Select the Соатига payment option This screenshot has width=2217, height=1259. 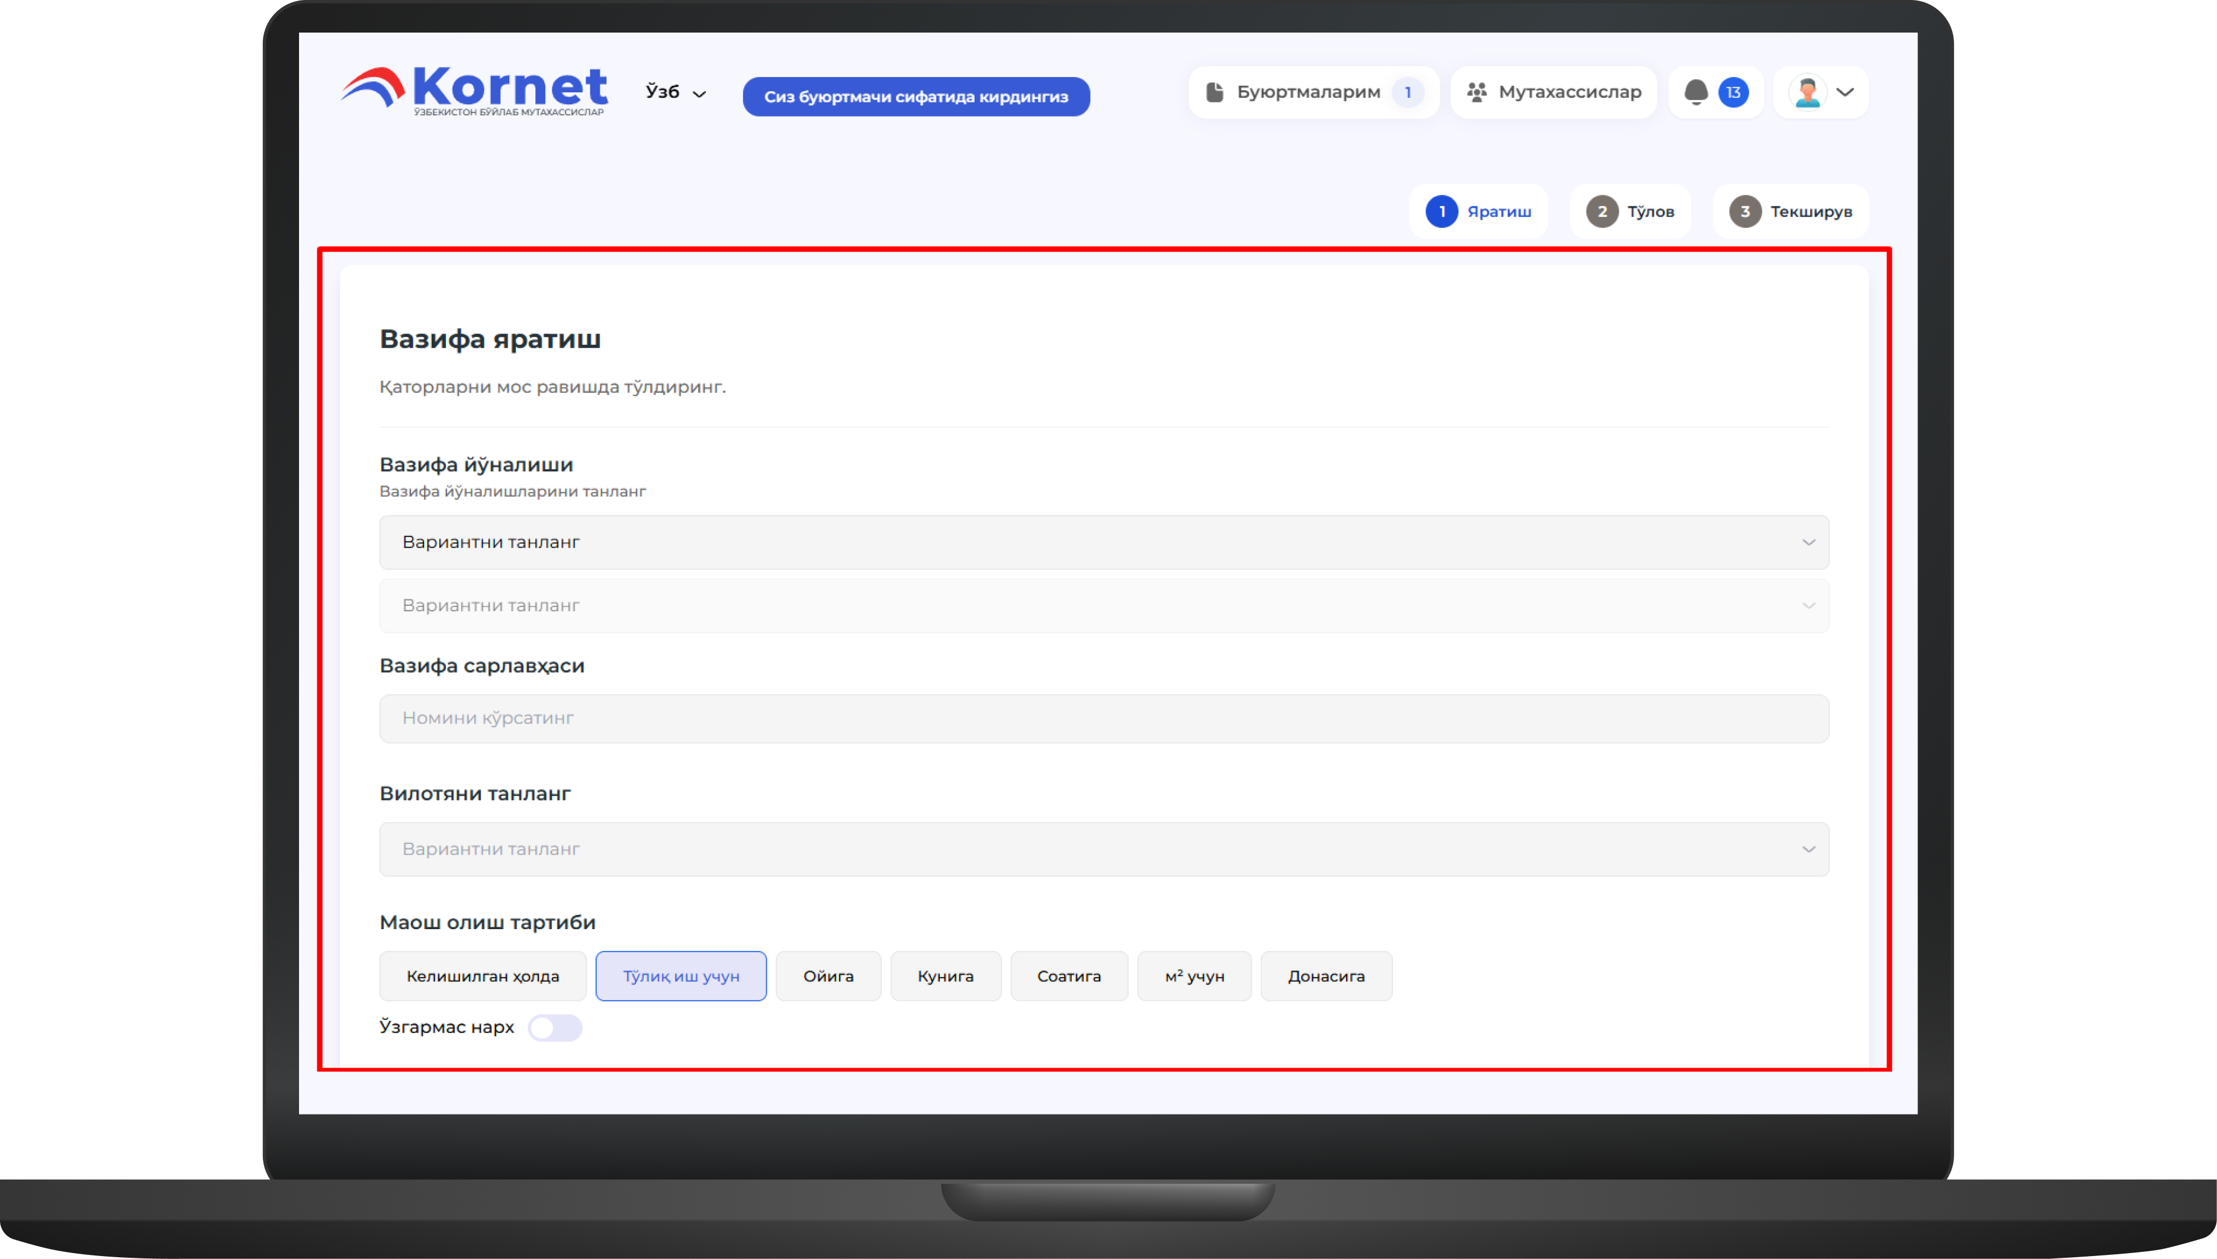coord(1069,977)
